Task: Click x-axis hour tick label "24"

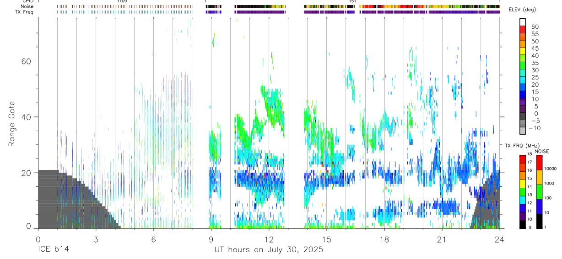Action: coord(500,239)
